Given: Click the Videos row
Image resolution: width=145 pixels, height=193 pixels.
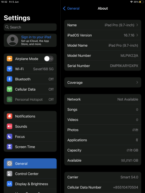Looking at the screenshot, I should [x=103, y=120].
